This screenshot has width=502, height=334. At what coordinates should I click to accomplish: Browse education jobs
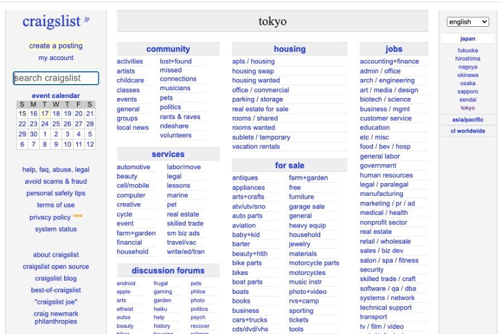[x=375, y=127]
